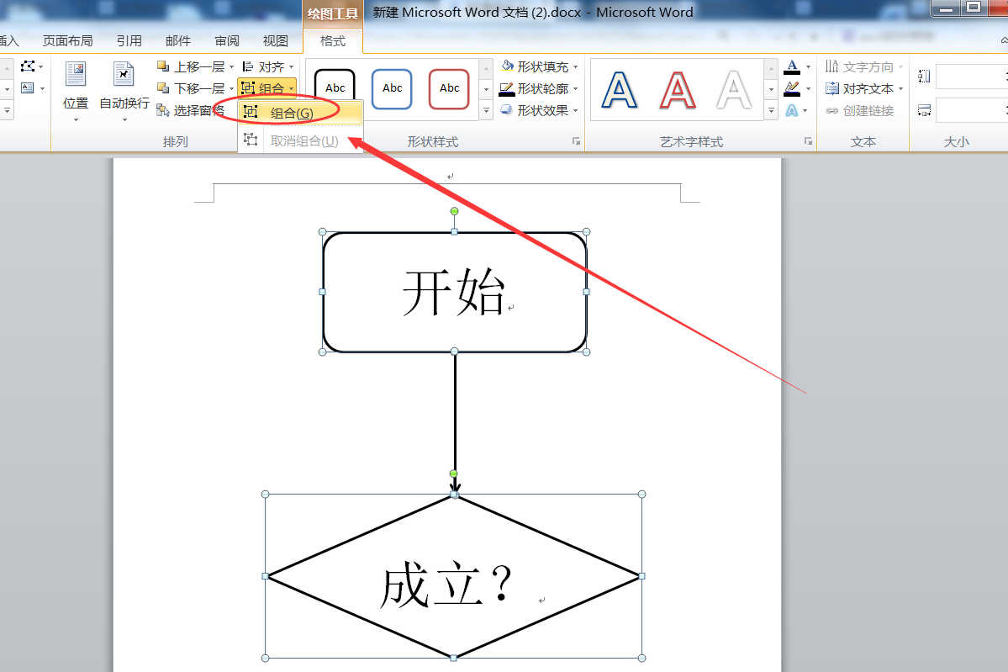Viewport: 1008px width, 672px height.
Task: Click the 上移一层 bring forward icon
Action: [x=163, y=66]
